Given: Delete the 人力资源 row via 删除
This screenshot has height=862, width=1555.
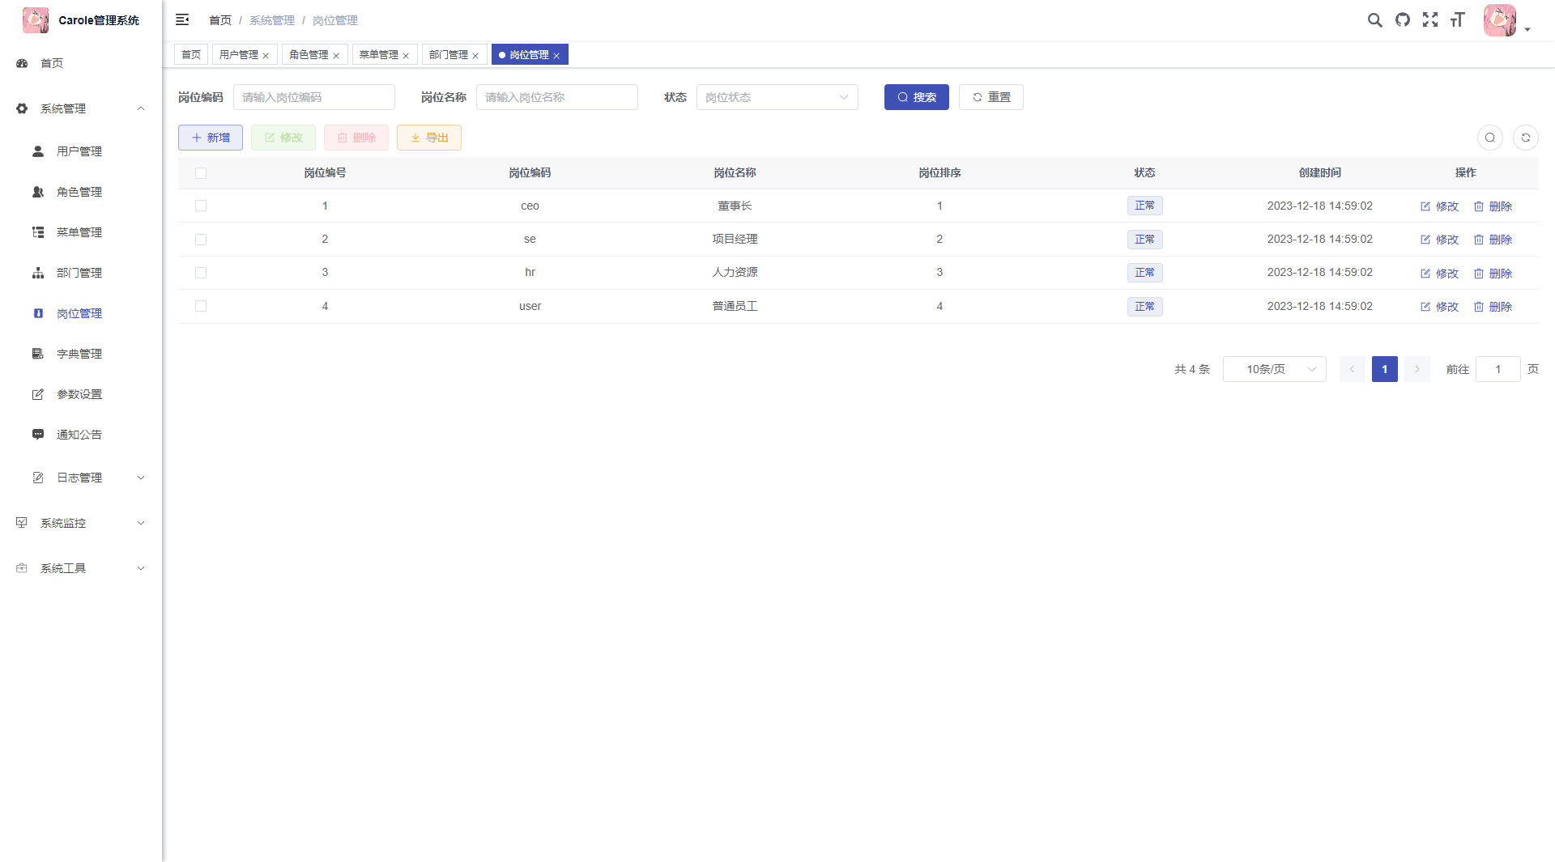Looking at the screenshot, I should point(1493,274).
